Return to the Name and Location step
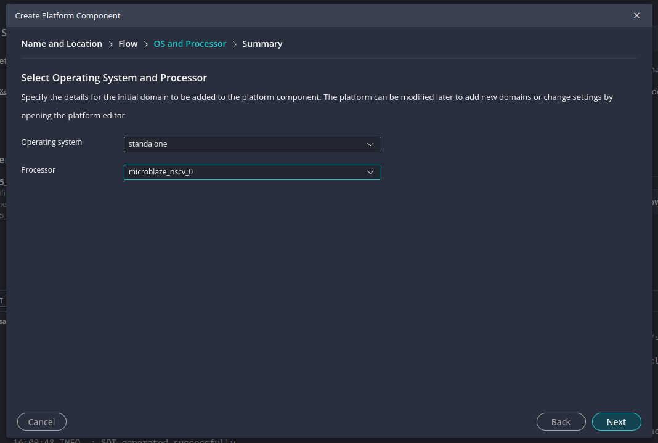The image size is (658, 443). 62,44
